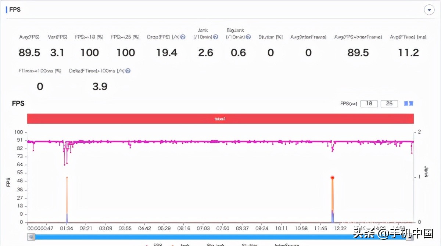Click the FPS>=18 [%] value 100
Image resolution: width=441 pixels, height=246 pixels.
click(x=90, y=53)
